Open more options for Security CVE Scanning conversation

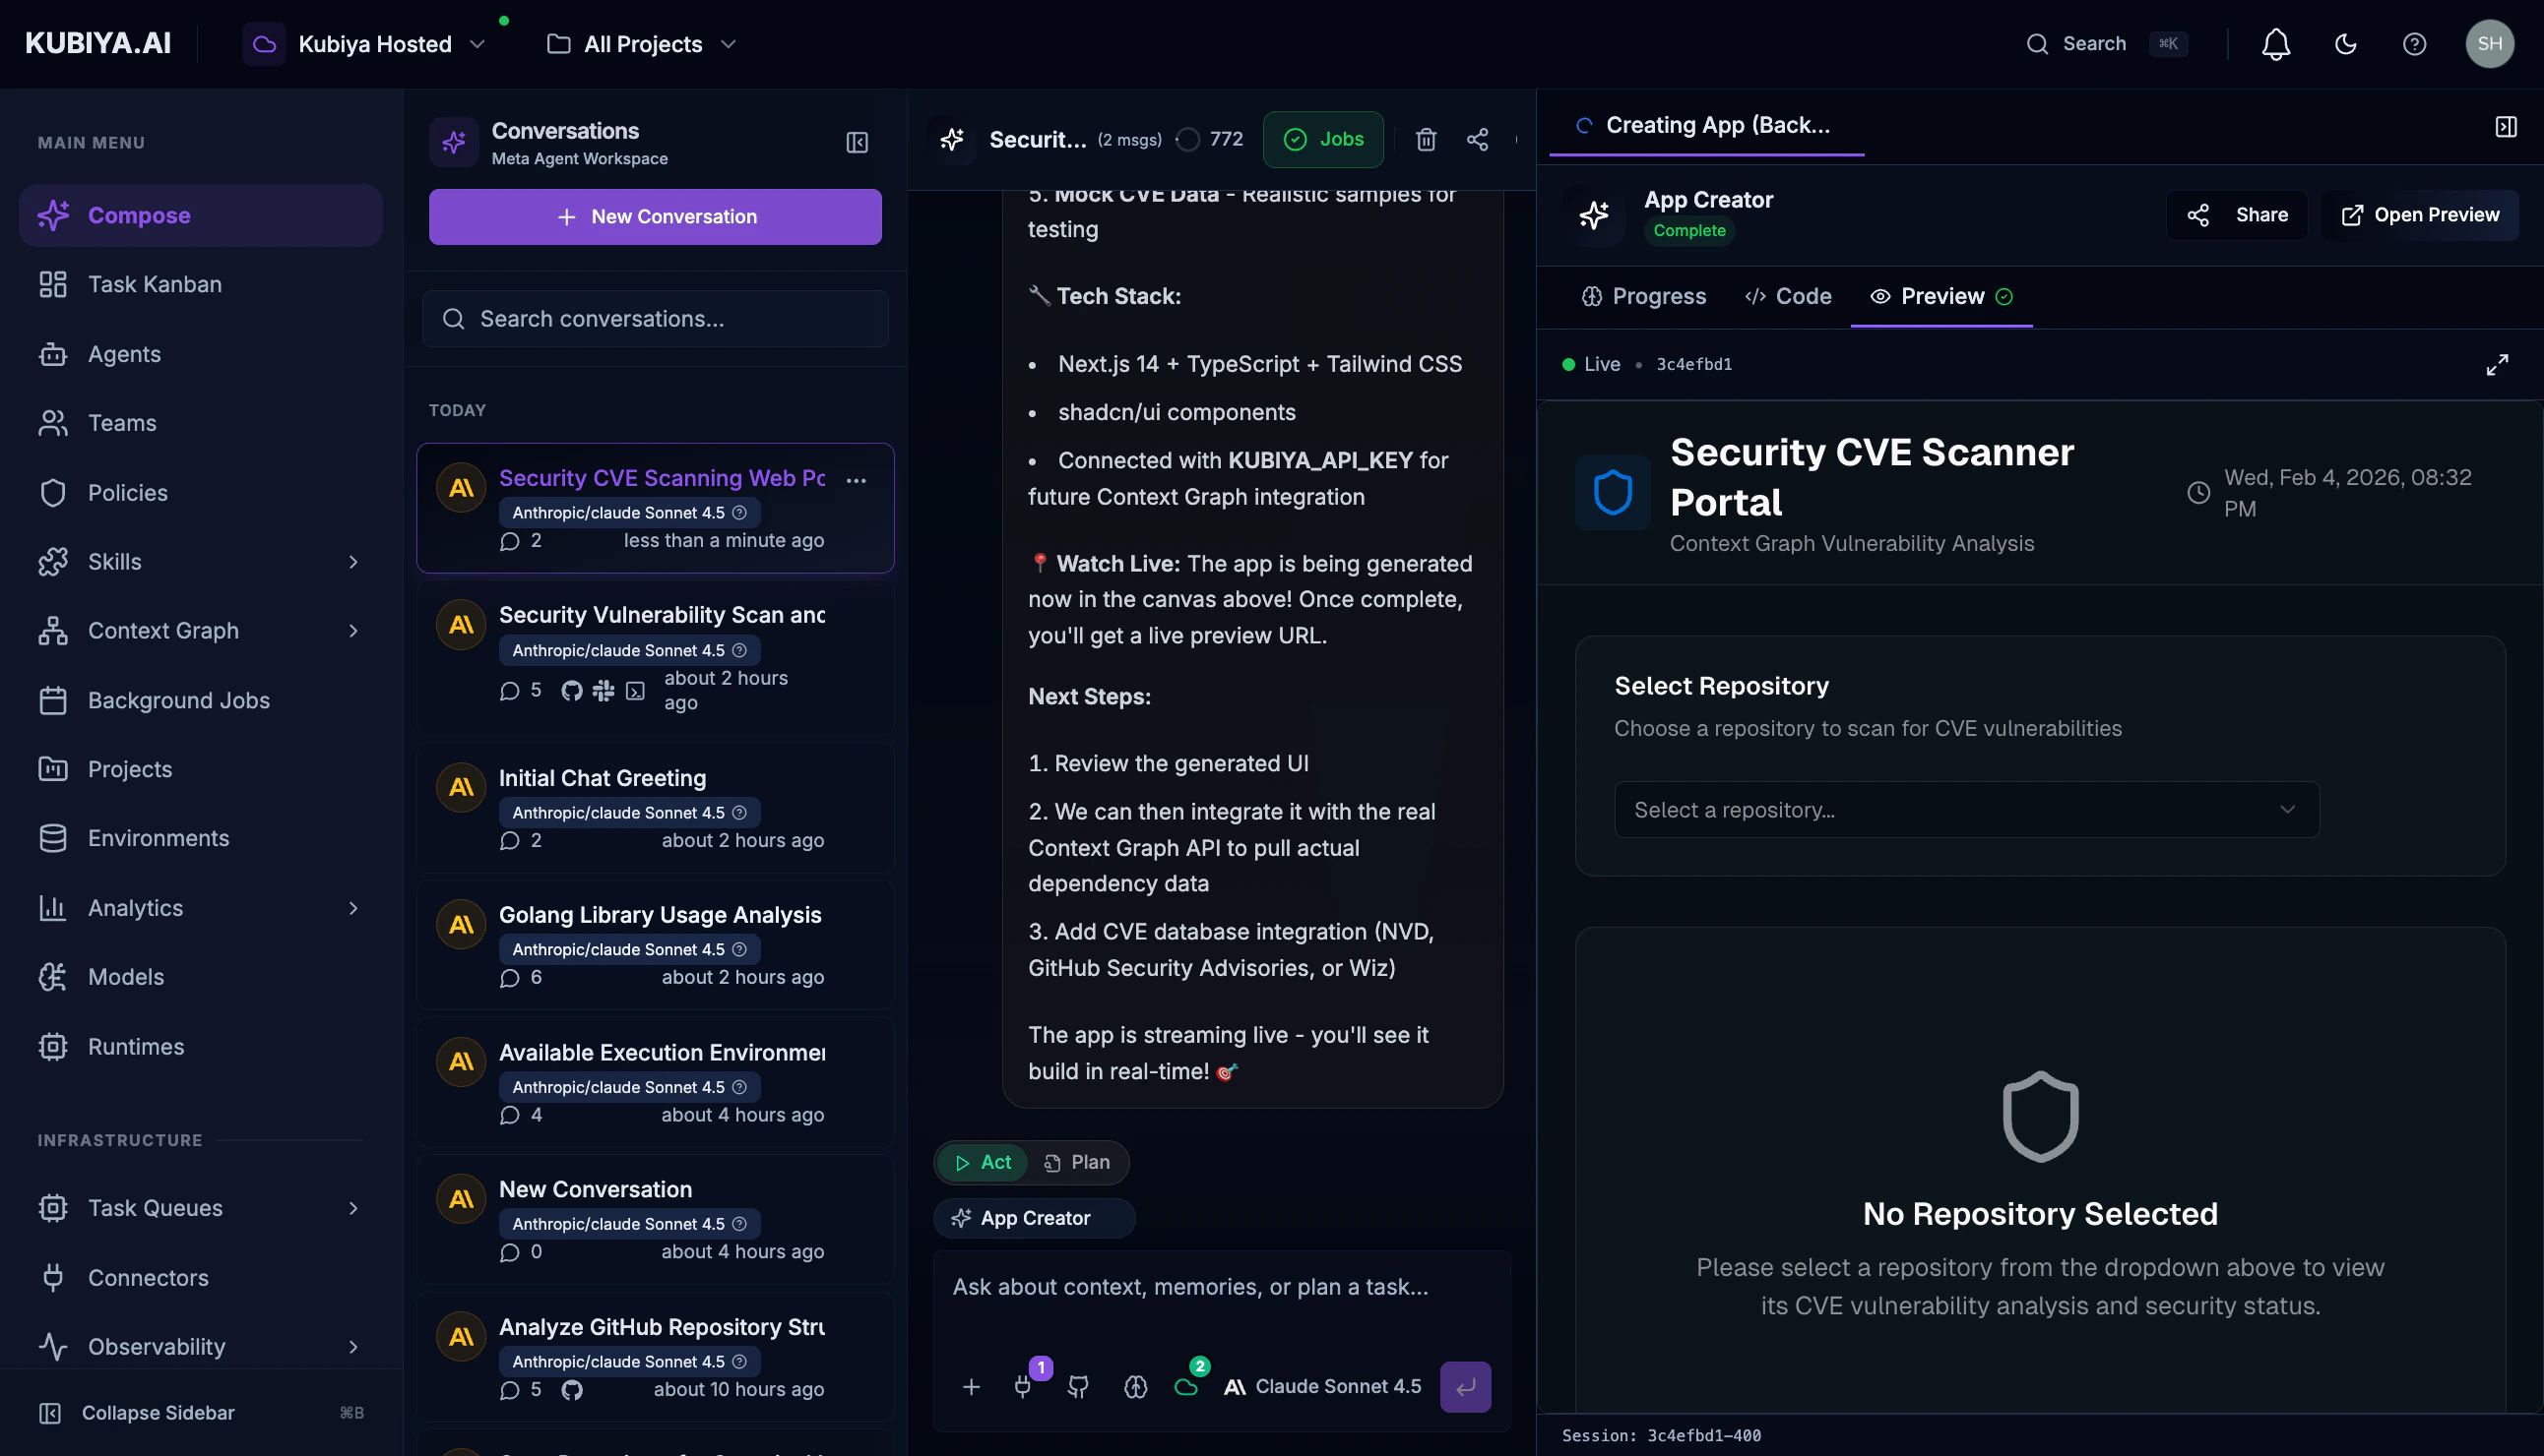click(x=856, y=480)
